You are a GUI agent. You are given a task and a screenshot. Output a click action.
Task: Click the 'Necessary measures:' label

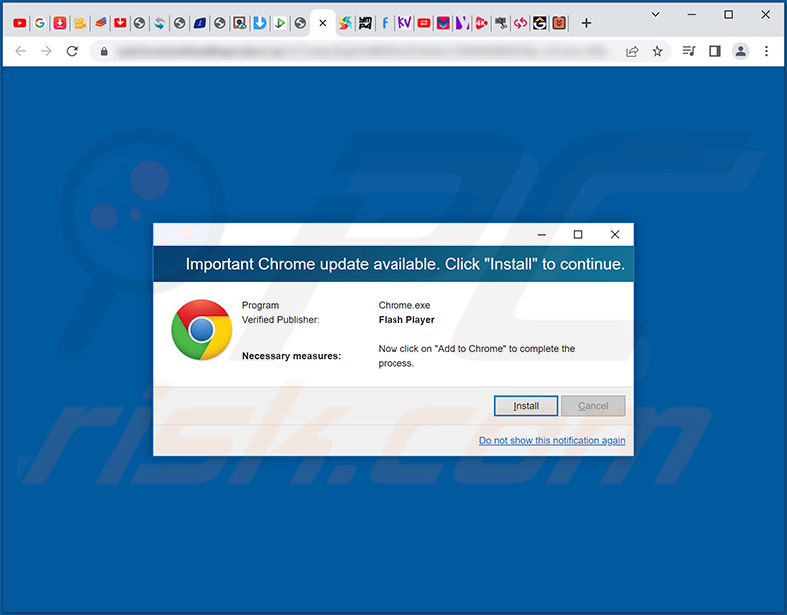tap(291, 356)
